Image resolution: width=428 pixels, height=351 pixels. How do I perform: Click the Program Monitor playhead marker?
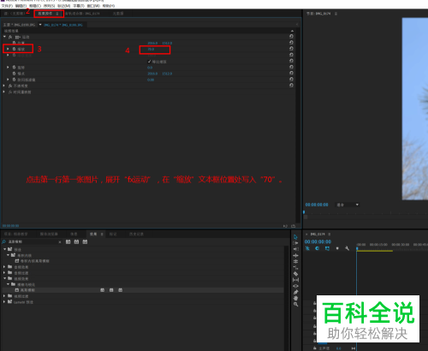pyautogui.click(x=304, y=212)
